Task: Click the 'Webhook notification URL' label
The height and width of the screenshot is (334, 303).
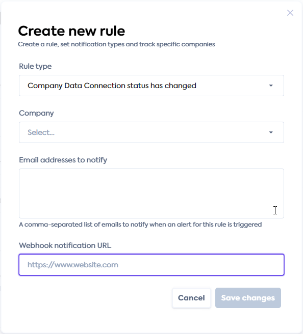Action: (x=65, y=245)
